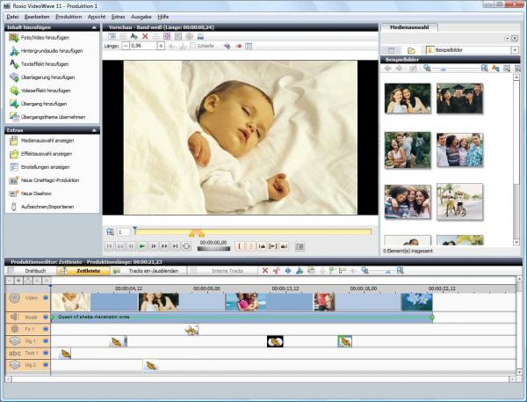
Task: Click the red delete X in timeline toolbar
Action: 265,271
